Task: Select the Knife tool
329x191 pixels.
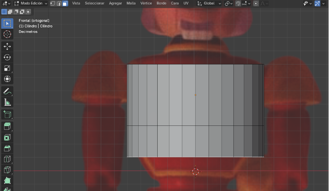Action: click(7, 170)
